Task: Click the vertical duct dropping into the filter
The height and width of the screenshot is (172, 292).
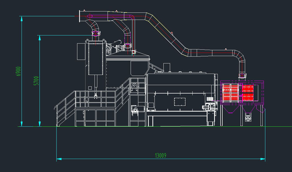Action: (243, 72)
